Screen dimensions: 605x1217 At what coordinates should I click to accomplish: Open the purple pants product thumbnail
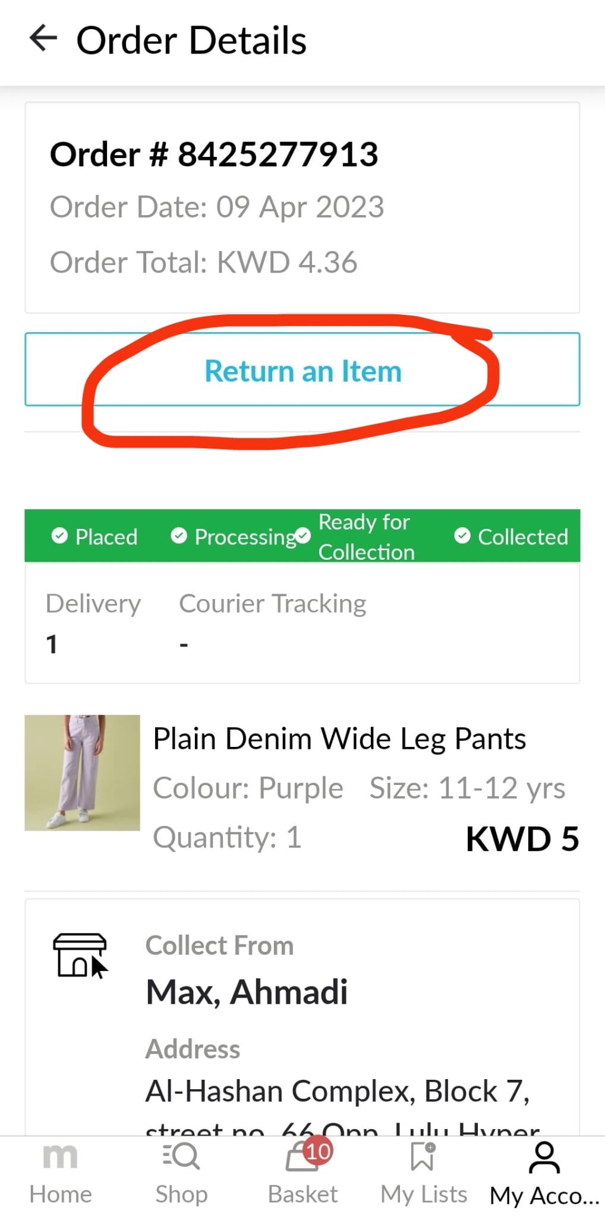[x=82, y=773]
